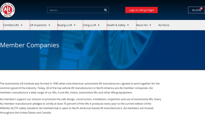
Task: Open the Buying a Lift menu
Action: pos(65,25)
